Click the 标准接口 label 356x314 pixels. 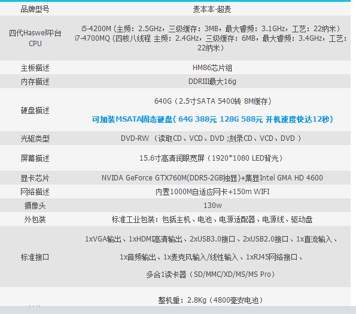pos(35,257)
